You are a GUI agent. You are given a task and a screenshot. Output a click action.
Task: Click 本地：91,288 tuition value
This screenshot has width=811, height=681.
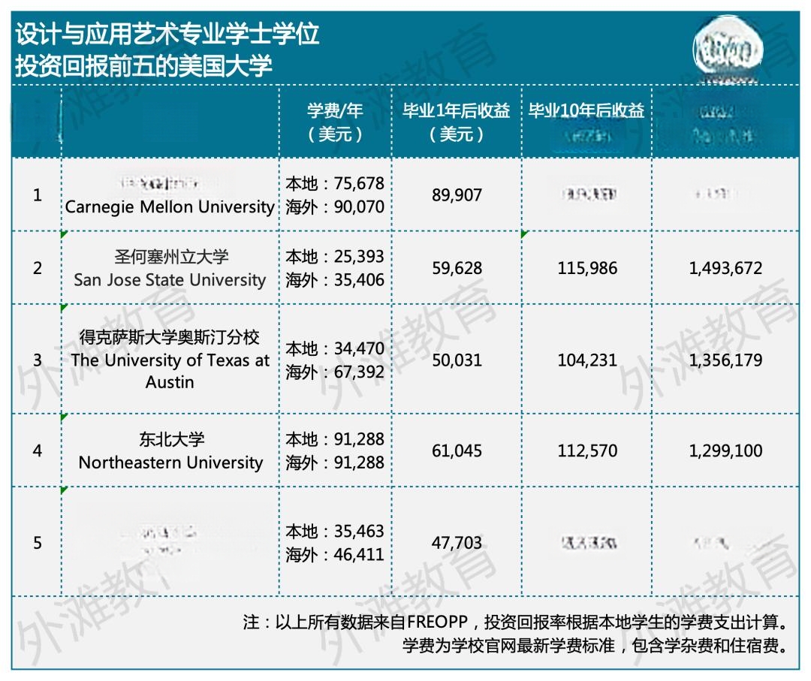click(x=335, y=439)
